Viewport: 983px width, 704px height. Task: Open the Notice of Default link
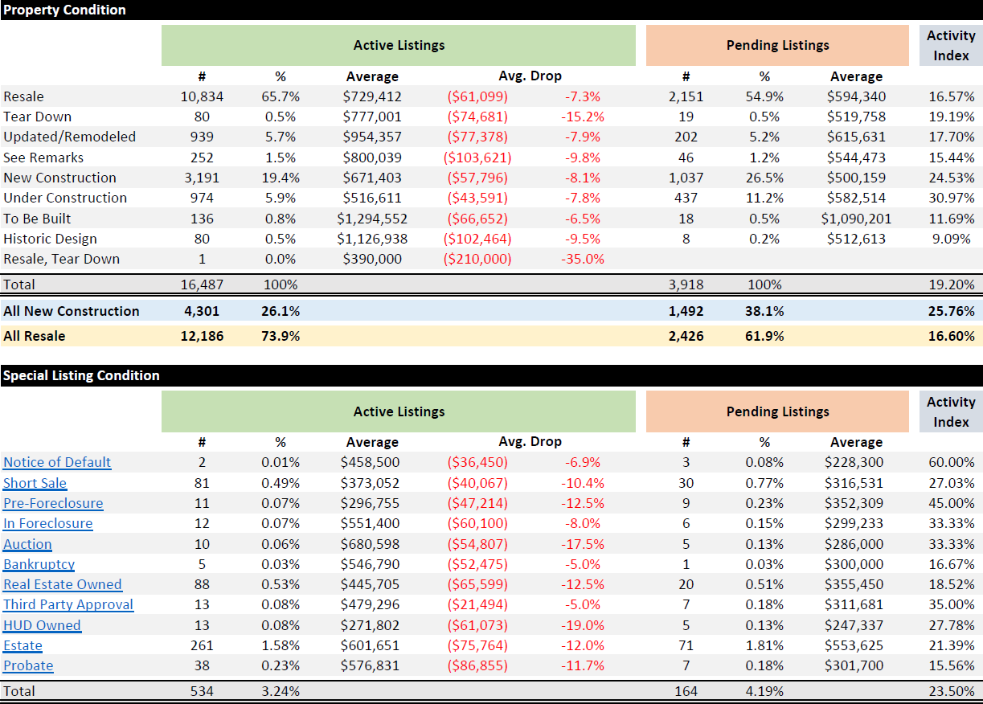point(57,462)
